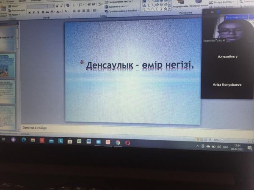The width and height of the screenshot is (254, 190).
Task: Open Направление текста dropdown
Action: pos(121,2)
